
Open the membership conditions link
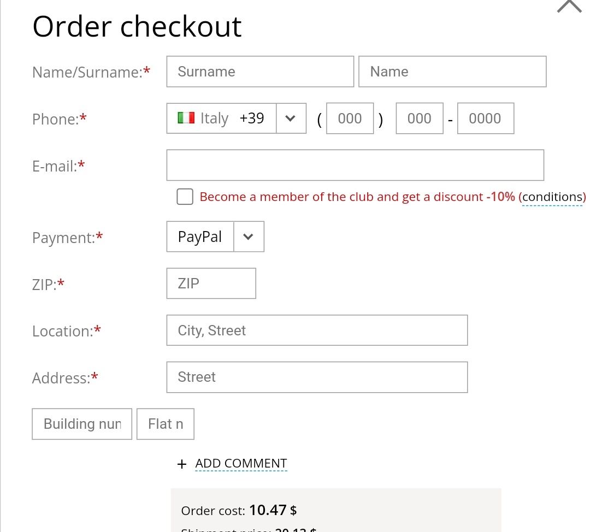coord(552,197)
